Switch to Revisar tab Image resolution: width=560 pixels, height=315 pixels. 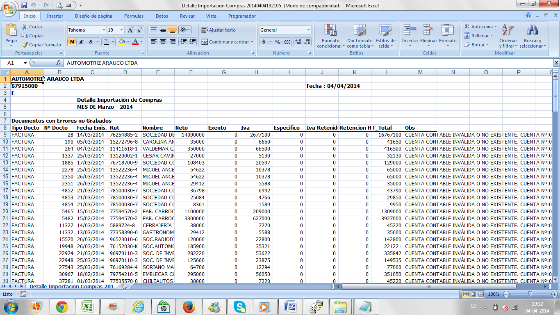pyautogui.click(x=187, y=16)
